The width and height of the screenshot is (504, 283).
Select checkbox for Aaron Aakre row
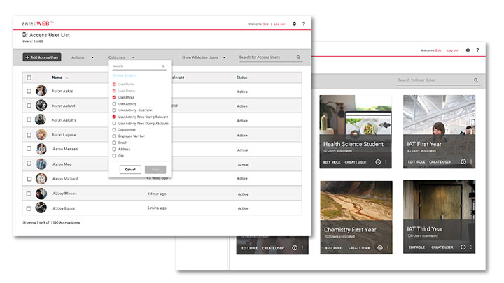pyautogui.click(x=29, y=91)
